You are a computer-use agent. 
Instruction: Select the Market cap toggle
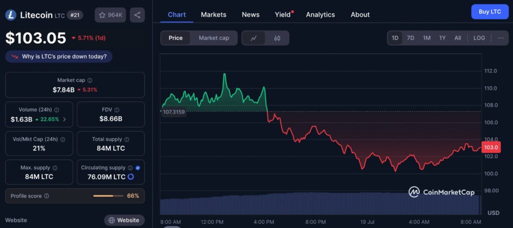pos(214,38)
